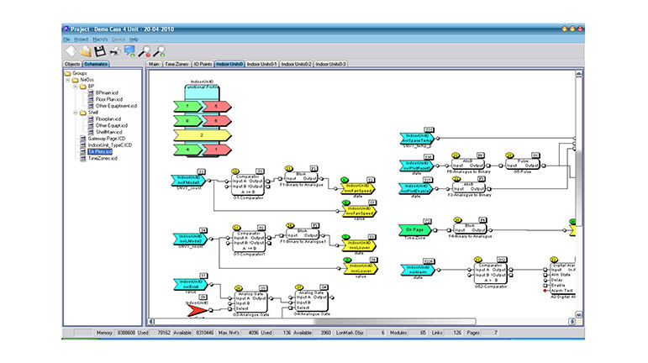
Task: Open the Project menu
Action: [81, 39]
